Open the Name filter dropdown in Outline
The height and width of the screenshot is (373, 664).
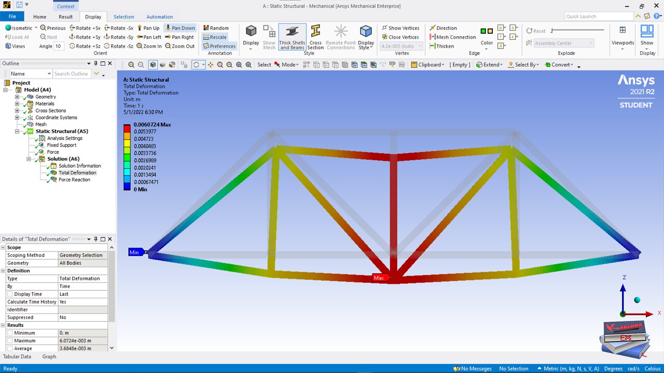(x=49, y=74)
